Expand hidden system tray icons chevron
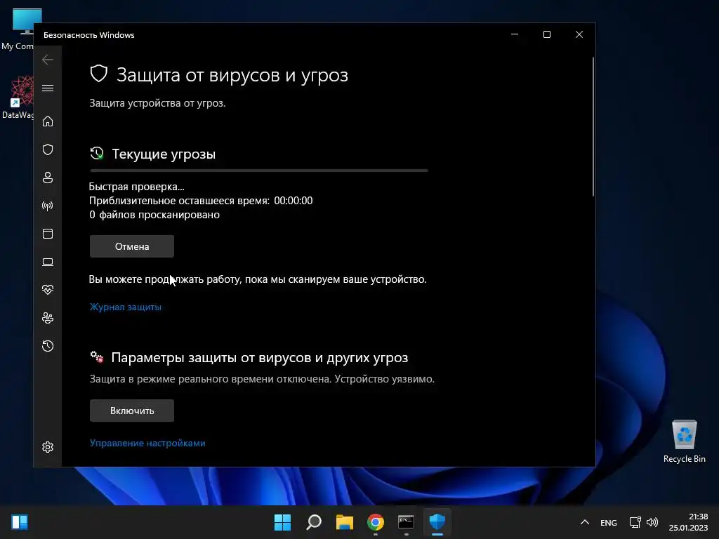719x539 pixels. [x=585, y=522]
